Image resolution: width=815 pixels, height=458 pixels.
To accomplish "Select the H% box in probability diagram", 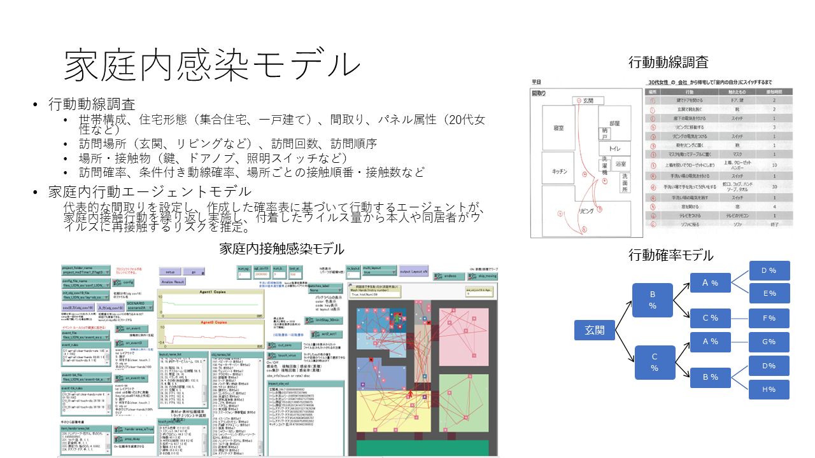I will [x=770, y=389].
